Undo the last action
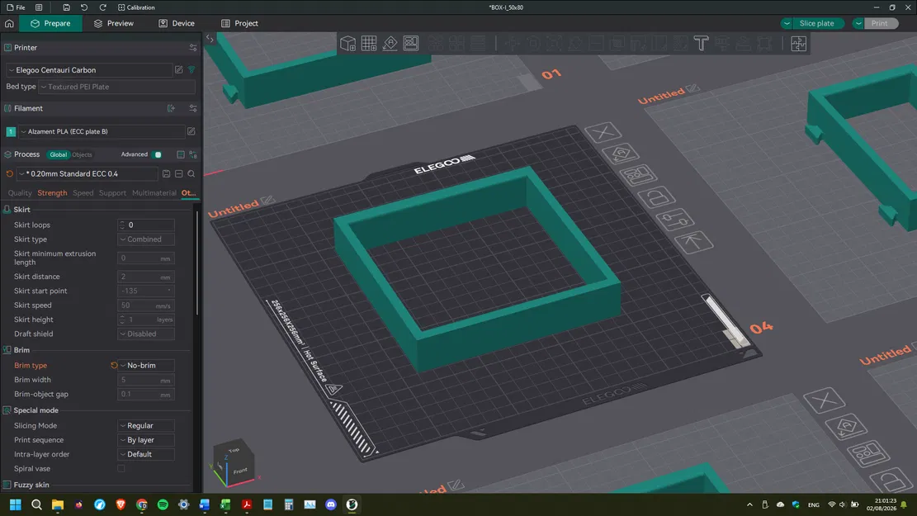 (x=84, y=7)
